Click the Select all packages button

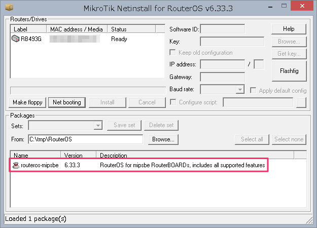252,139
